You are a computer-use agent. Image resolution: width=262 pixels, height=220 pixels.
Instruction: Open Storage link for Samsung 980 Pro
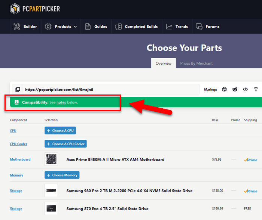[16, 190]
